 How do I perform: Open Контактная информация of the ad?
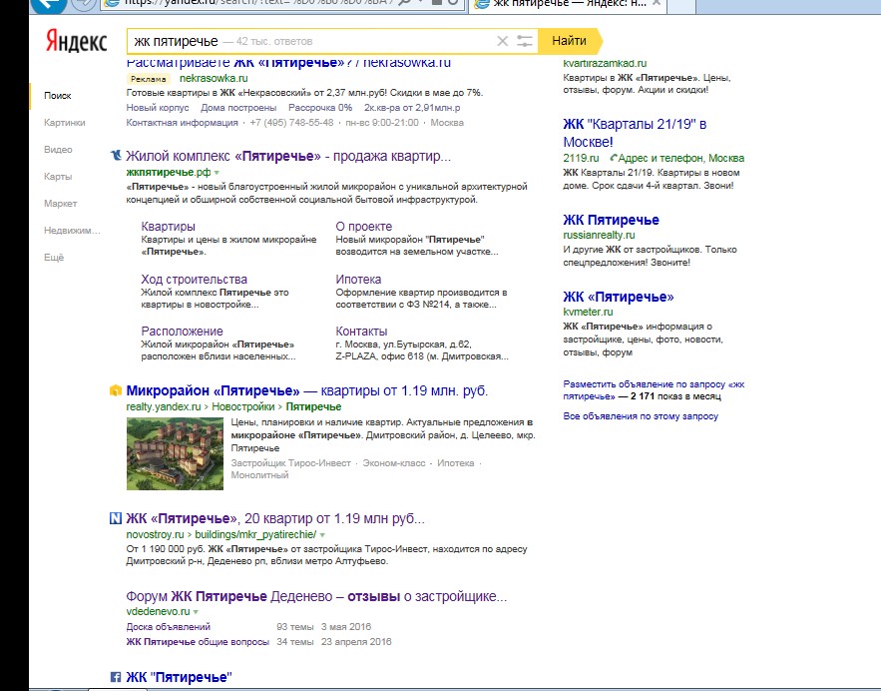coord(182,123)
